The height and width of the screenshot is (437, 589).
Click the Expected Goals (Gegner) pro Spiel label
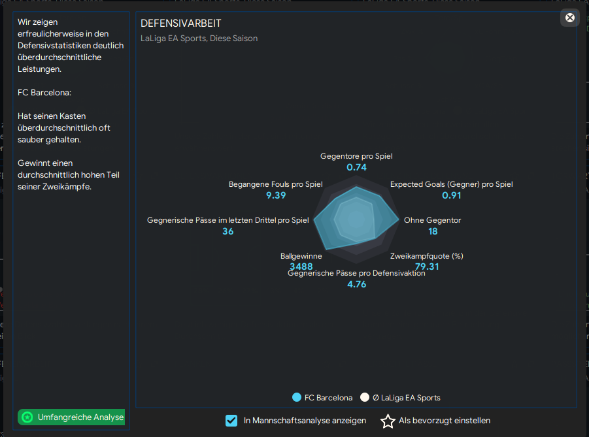(451, 184)
